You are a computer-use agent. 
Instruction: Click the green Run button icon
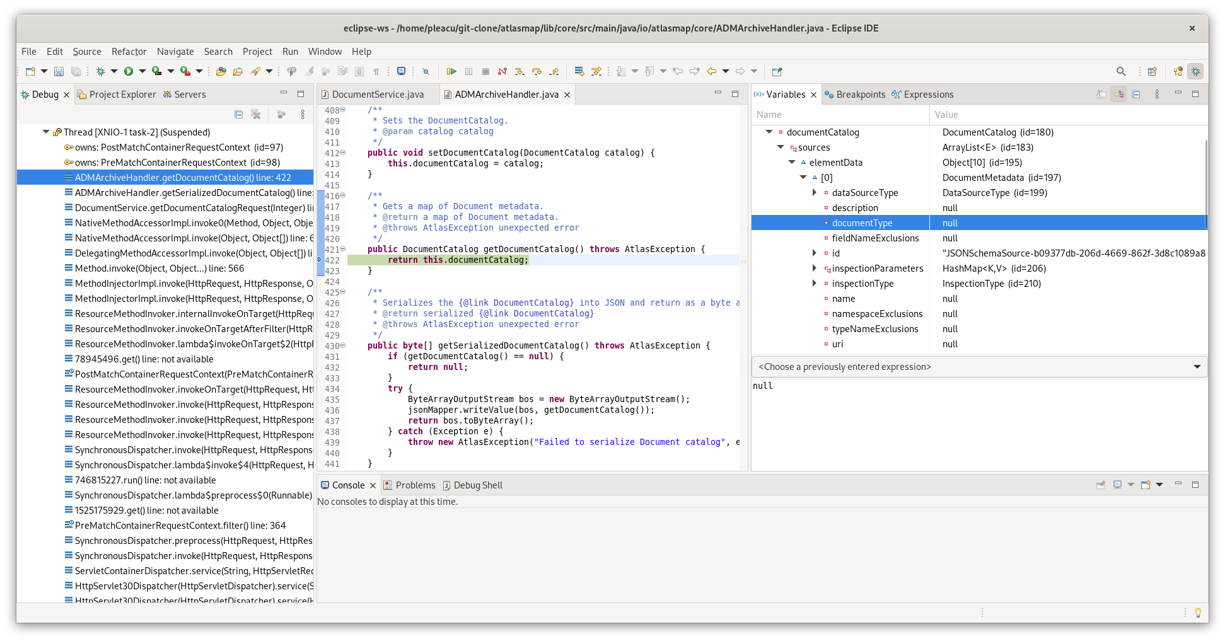point(129,71)
